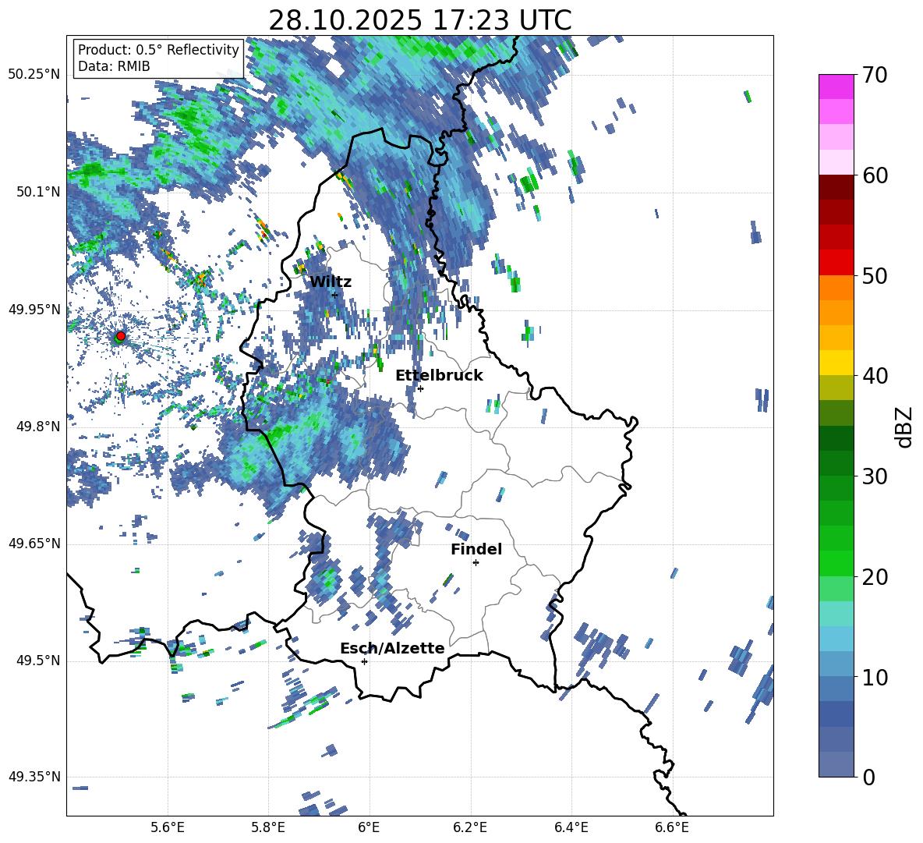Click the 0 tick on the colorbar

coord(868,777)
